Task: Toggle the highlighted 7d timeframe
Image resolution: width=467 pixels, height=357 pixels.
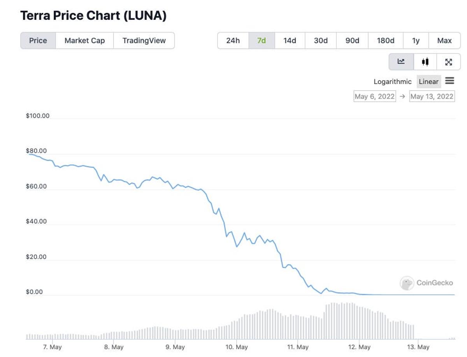Action: click(x=261, y=40)
